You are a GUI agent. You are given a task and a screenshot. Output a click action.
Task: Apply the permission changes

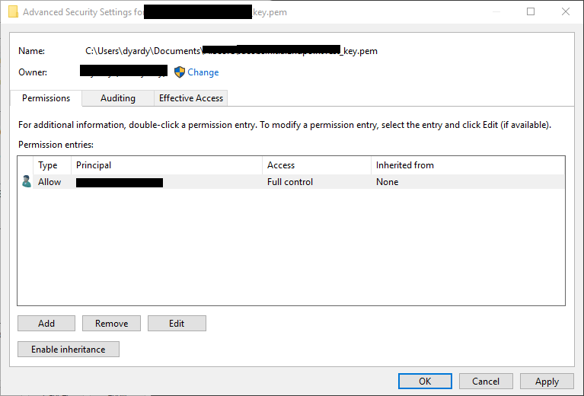(x=547, y=382)
